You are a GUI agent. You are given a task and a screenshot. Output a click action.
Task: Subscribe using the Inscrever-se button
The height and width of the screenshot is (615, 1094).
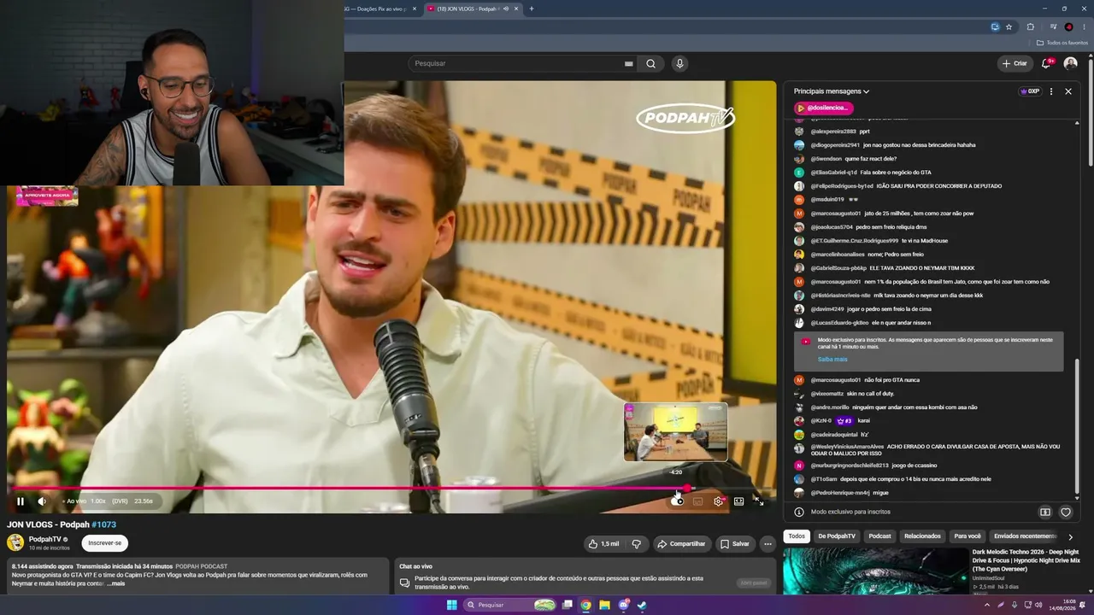[x=105, y=543]
